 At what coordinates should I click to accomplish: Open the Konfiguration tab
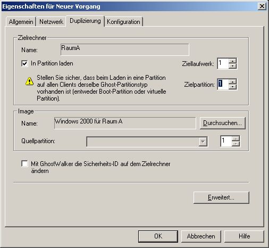[123, 22]
